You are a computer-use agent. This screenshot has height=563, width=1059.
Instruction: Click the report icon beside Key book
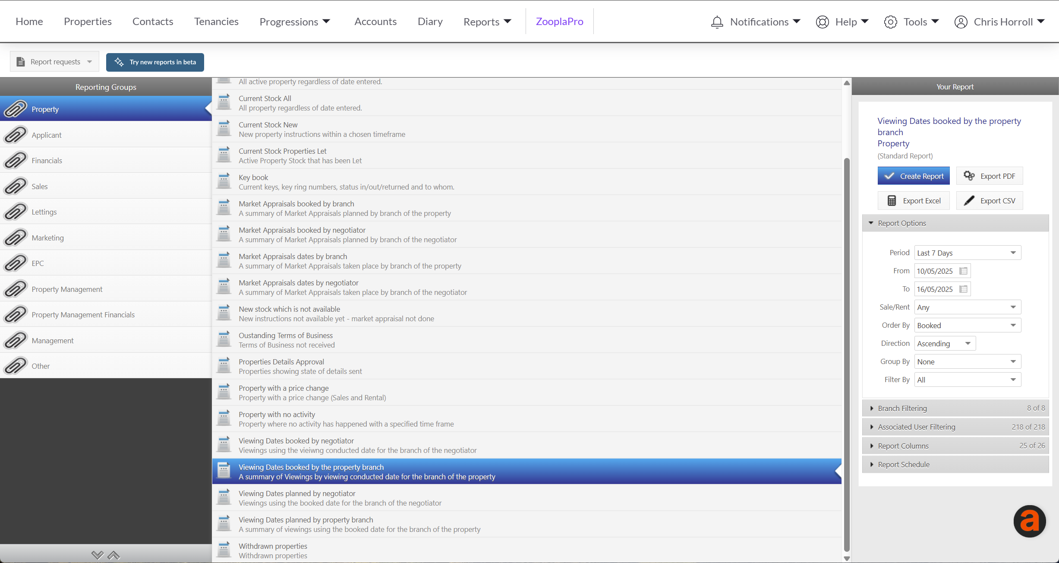224,181
